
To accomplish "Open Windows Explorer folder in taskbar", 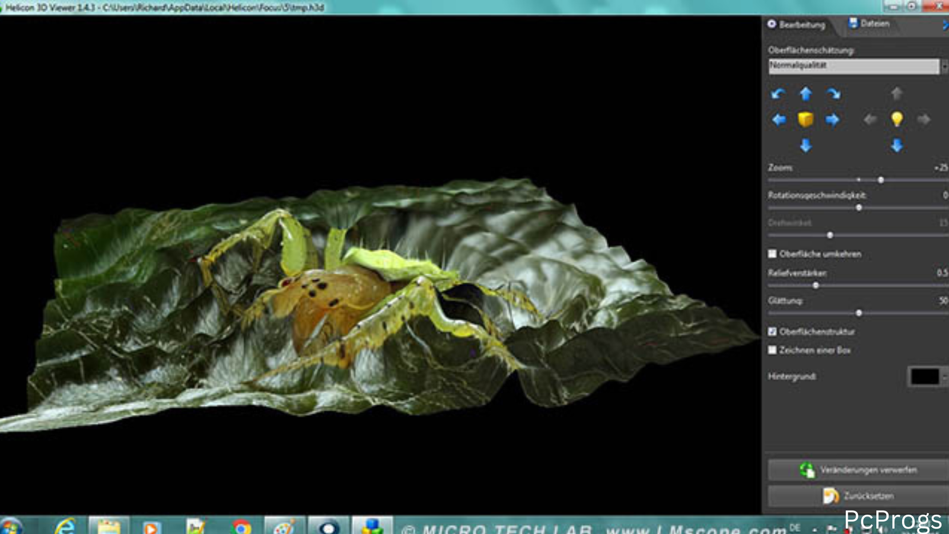I will (109, 526).
